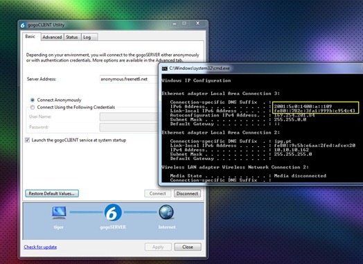Viewport: 363px width, 264px height.
Task: Click the Connect button
Action: coord(158,193)
